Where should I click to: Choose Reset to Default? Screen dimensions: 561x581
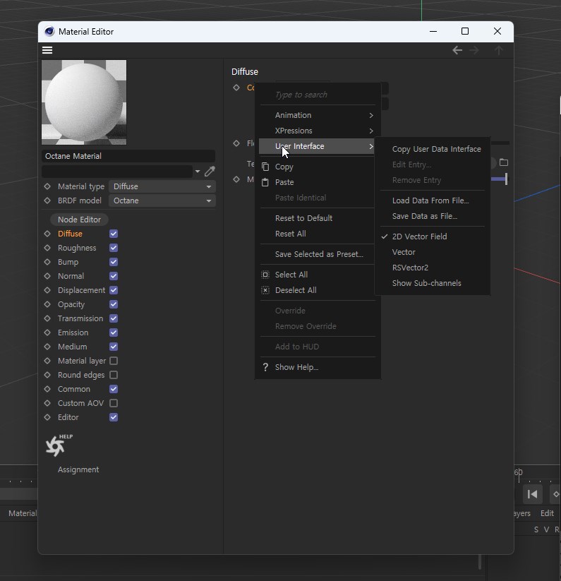coord(318,218)
